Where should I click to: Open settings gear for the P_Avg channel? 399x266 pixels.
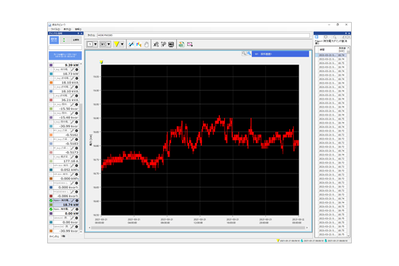click(76, 69)
